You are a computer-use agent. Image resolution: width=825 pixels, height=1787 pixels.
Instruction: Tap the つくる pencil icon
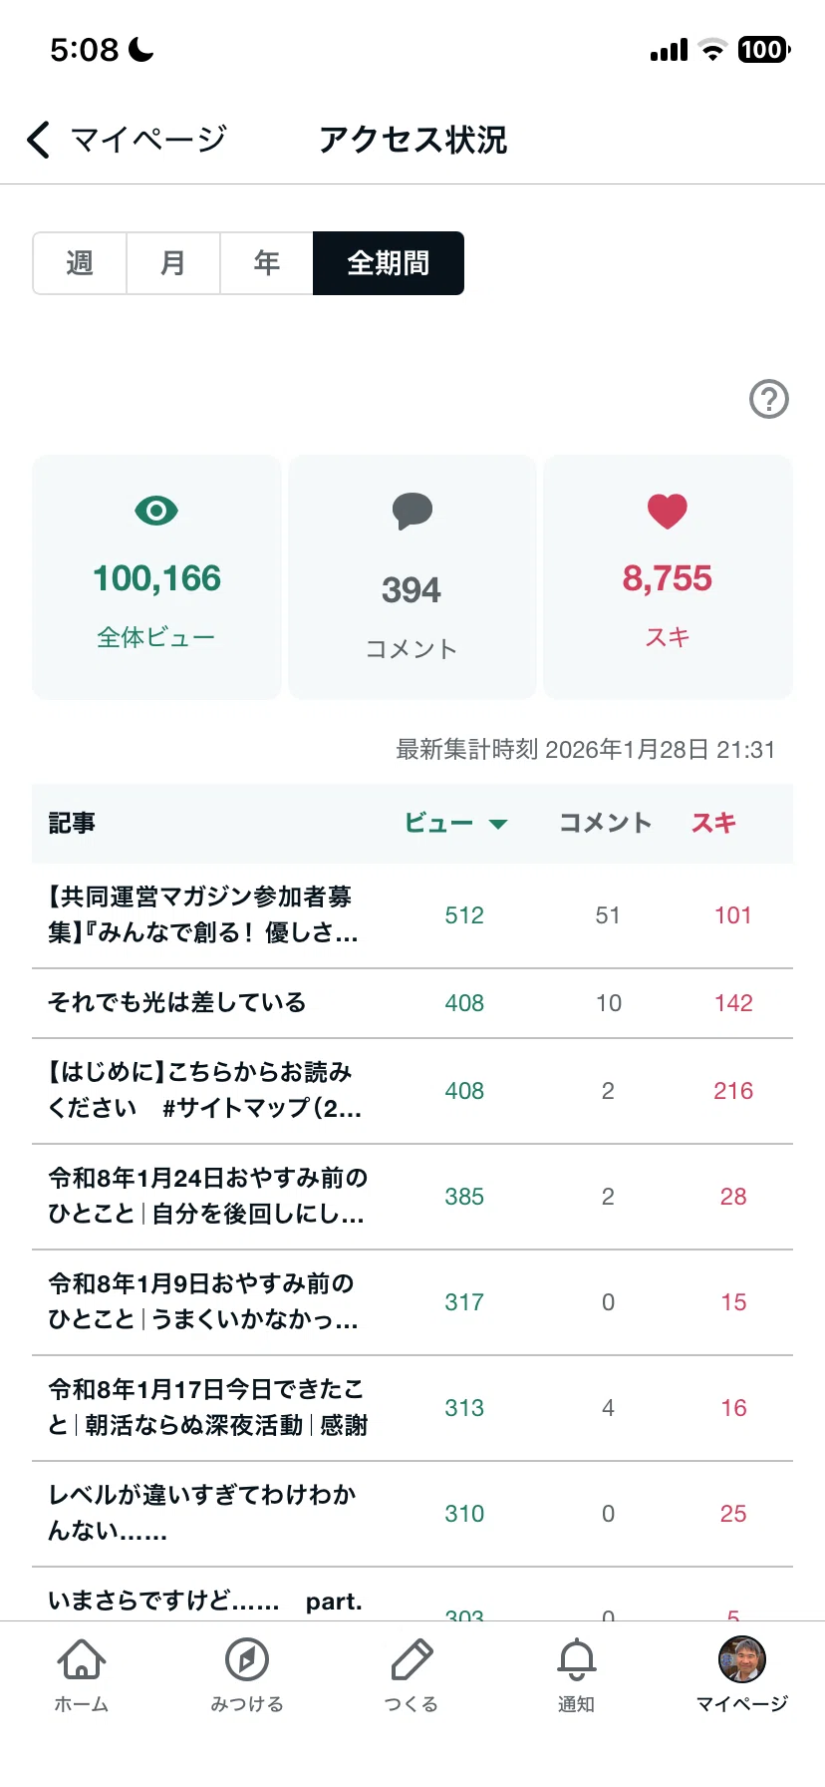click(412, 1659)
